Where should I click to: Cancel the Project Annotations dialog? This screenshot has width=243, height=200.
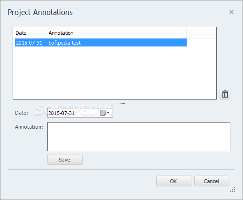coord(212,181)
